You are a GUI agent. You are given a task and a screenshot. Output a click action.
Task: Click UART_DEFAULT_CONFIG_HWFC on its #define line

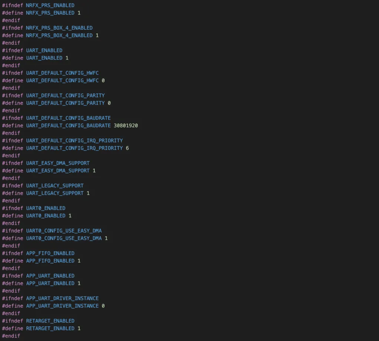coord(62,81)
